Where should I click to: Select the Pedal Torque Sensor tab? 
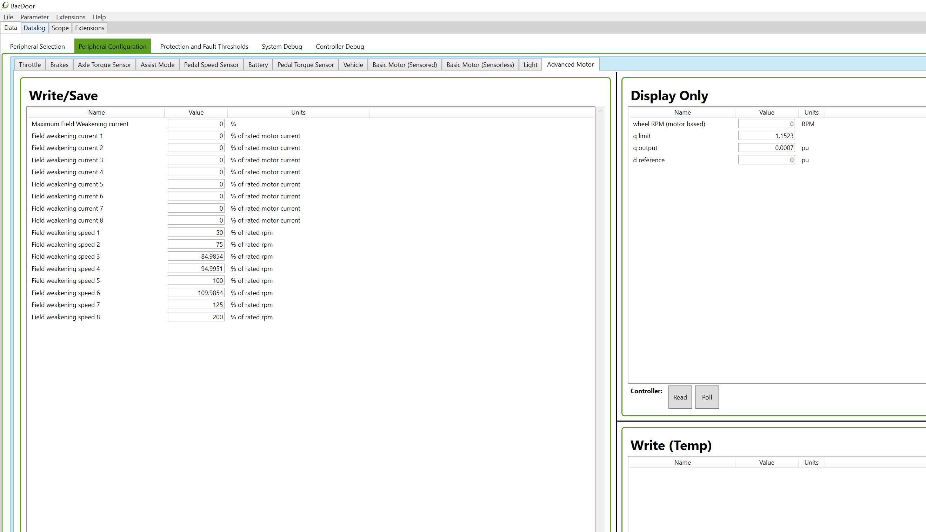click(x=305, y=65)
